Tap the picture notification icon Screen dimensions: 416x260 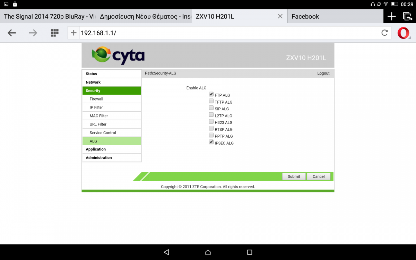point(6,4)
